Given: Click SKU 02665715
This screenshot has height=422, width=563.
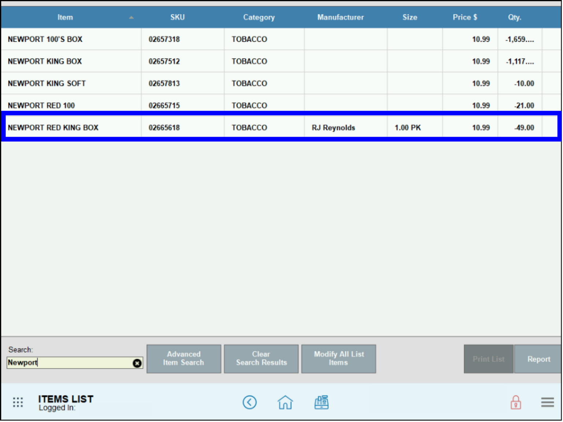Looking at the screenshot, I should pyautogui.click(x=164, y=105).
